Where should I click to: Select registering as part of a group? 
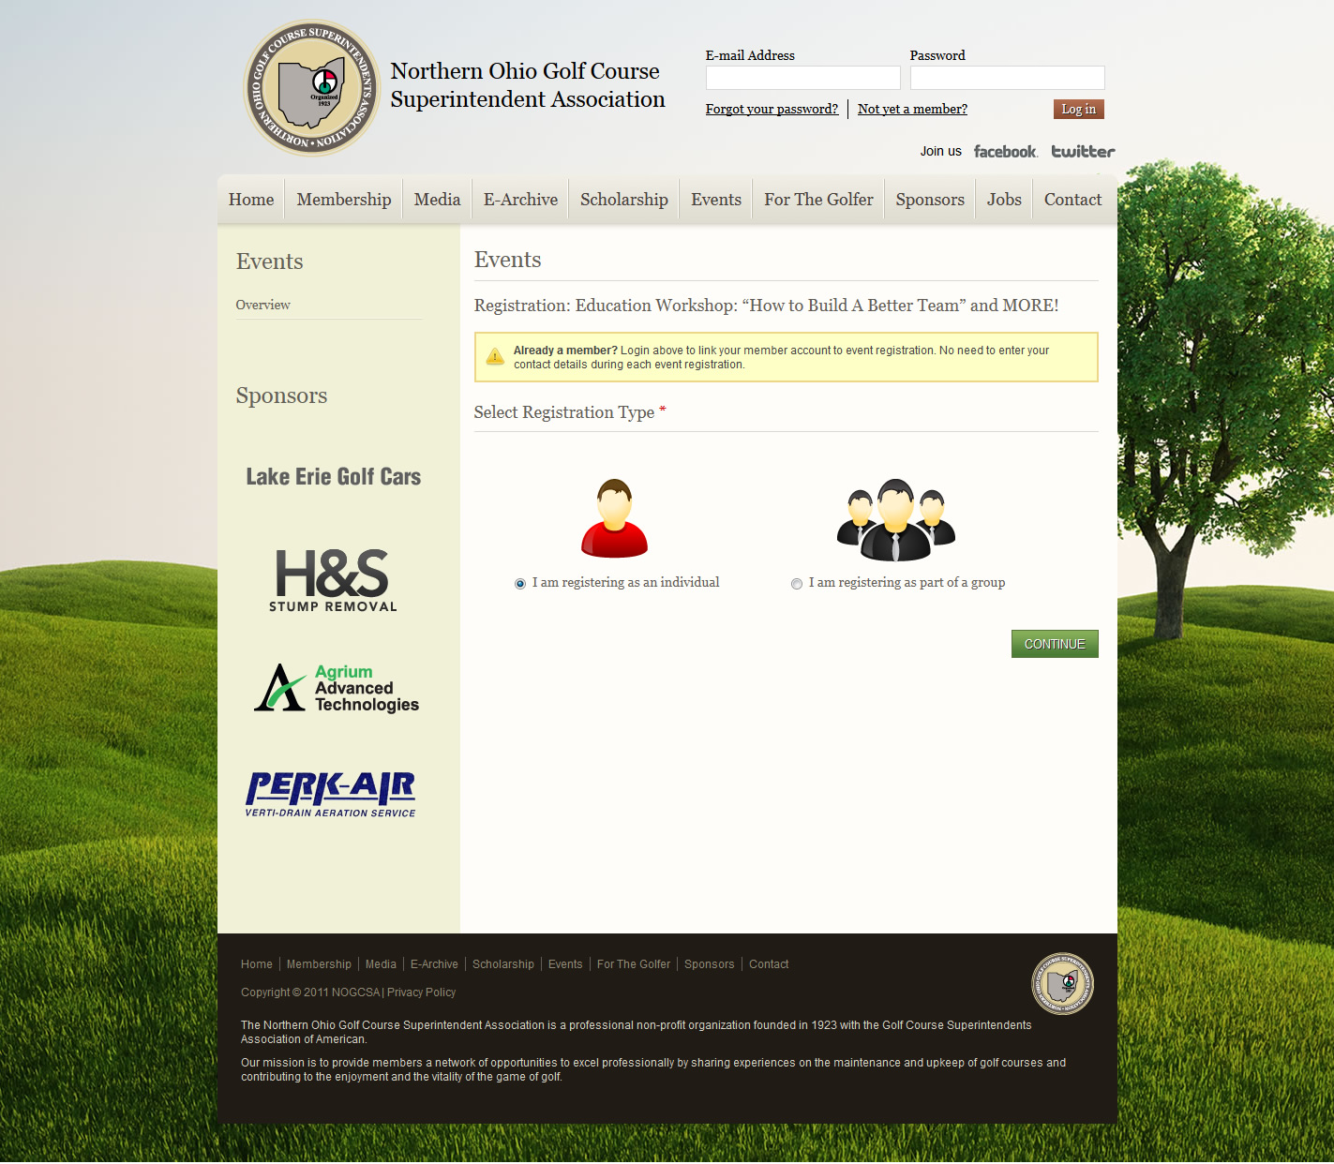797,584
